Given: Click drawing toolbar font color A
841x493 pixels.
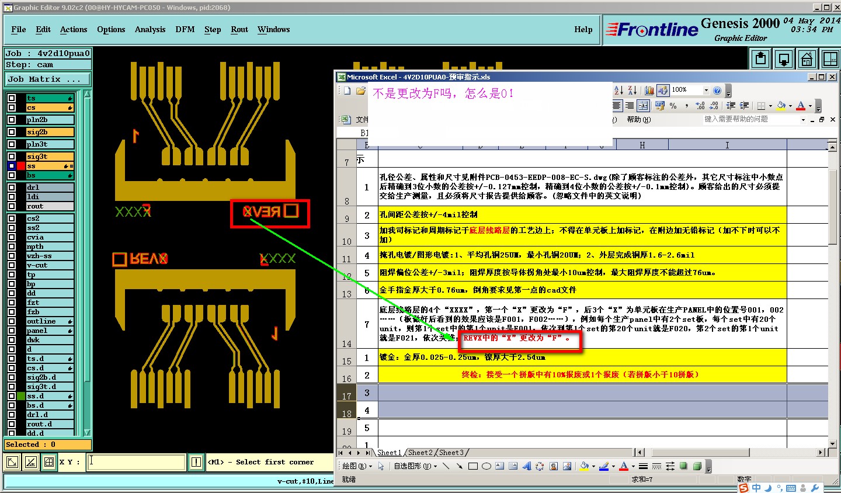Looking at the screenshot, I should pyautogui.click(x=624, y=466).
